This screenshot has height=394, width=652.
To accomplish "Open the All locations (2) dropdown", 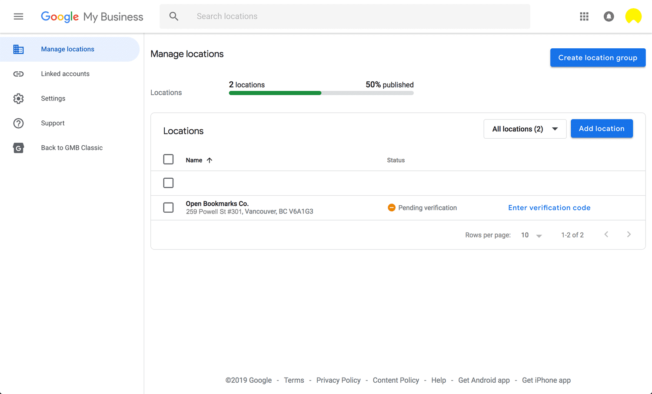I will click(525, 129).
